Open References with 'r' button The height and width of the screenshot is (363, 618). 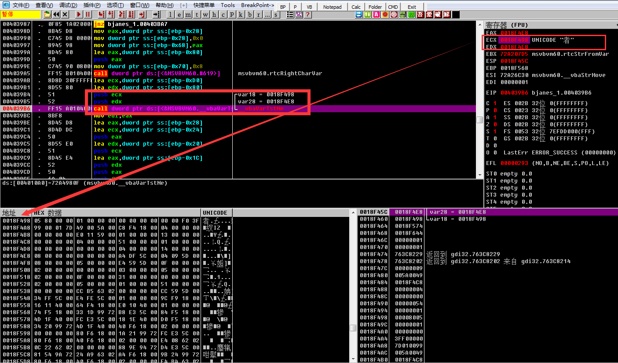click(x=259, y=14)
